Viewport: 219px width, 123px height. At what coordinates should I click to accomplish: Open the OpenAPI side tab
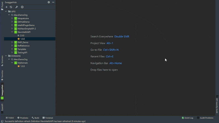[x=2, y=109]
